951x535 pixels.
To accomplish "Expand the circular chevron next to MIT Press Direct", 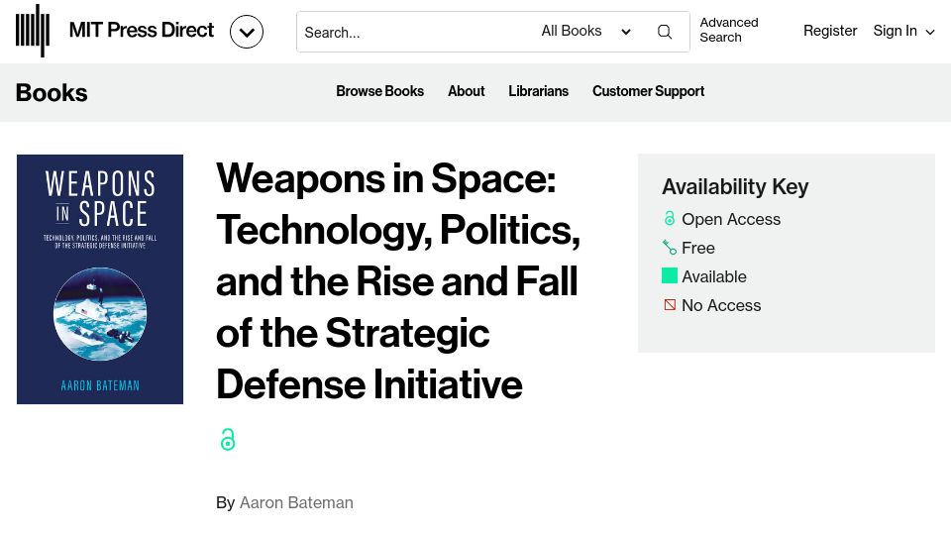I will pos(247,32).
